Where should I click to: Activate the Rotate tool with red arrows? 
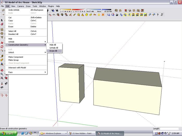pyautogui.click(x=2, y=47)
